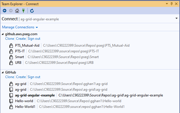Image resolution: width=180 pixels, height=113 pixels.
Task: Click lock icon of gghan1 ag-grid repo
Action: (11, 84)
